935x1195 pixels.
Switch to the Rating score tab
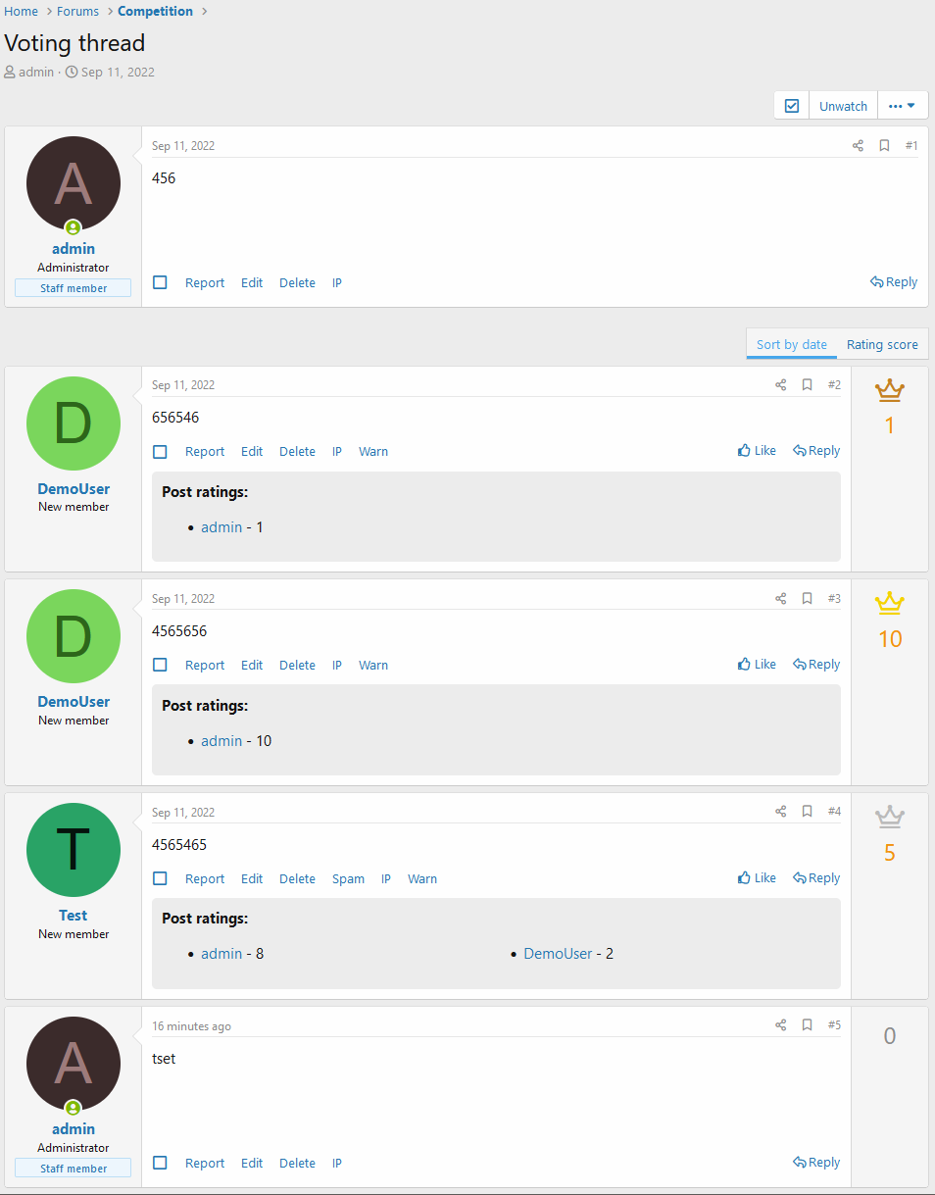point(882,344)
